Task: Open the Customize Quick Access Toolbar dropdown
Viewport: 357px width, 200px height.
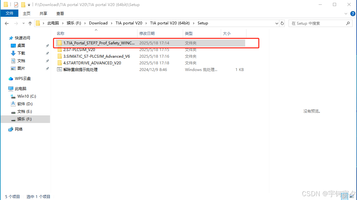Action: pos(29,5)
